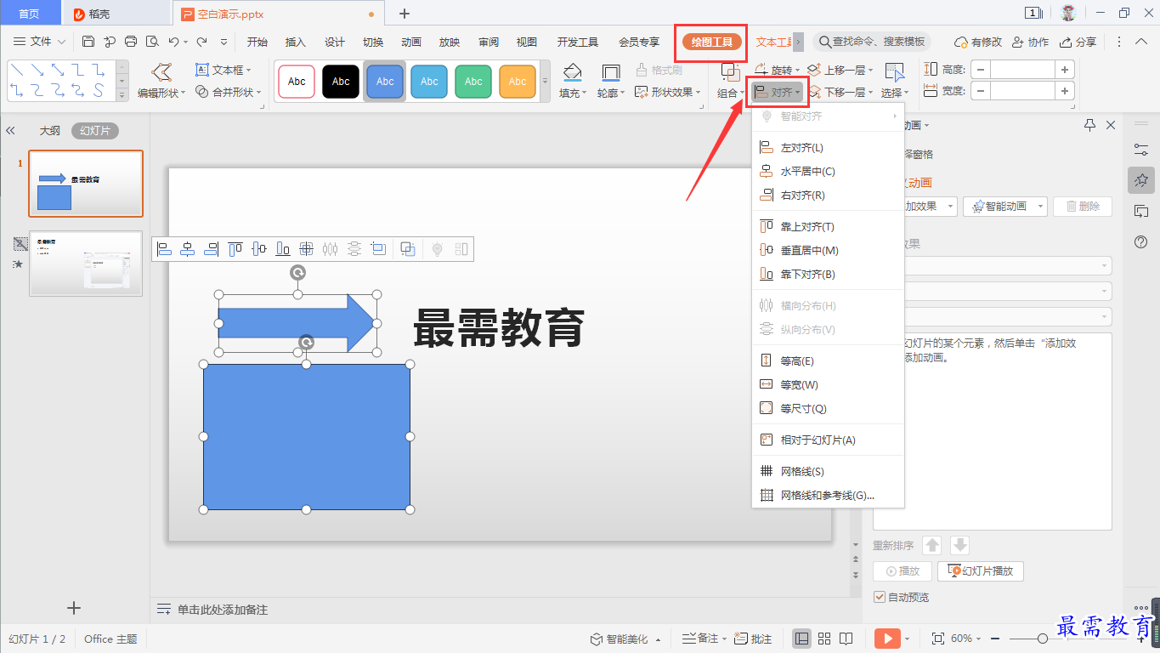Click the 批注 comments button
This screenshot has width=1160, height=653.
click(754, 639)
